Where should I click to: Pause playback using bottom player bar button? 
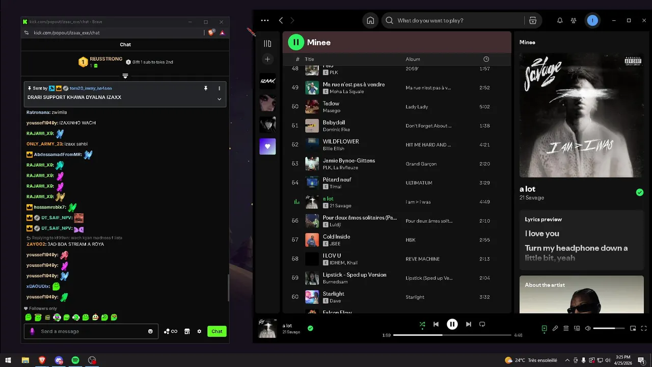[x=452, y=324]
